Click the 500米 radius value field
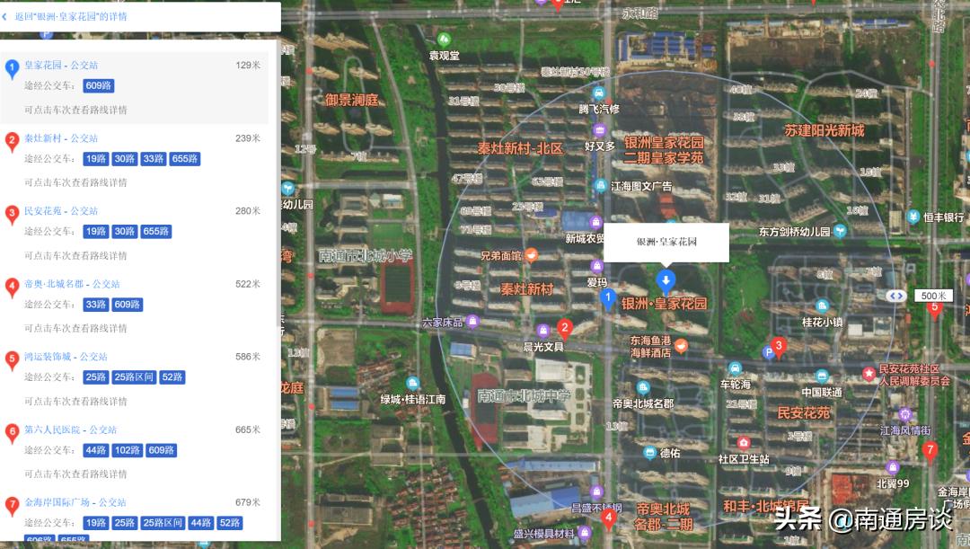Screen dimensions: 970x549 point(933,296)
